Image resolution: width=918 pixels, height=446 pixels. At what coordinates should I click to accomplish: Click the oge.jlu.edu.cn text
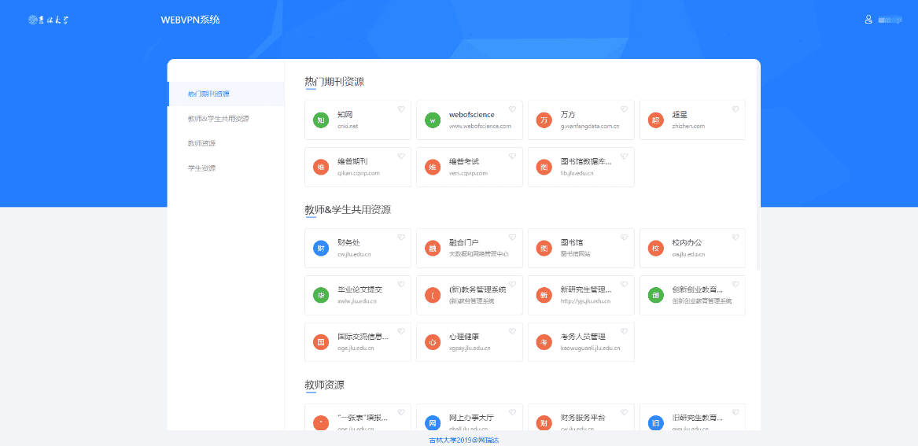click(356, 348)
